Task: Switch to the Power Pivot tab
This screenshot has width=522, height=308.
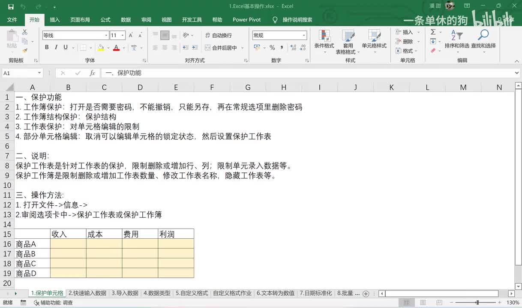Action: (x=247, y=20)
